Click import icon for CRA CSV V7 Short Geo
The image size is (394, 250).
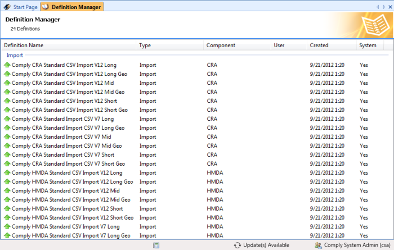pos(7,163)
